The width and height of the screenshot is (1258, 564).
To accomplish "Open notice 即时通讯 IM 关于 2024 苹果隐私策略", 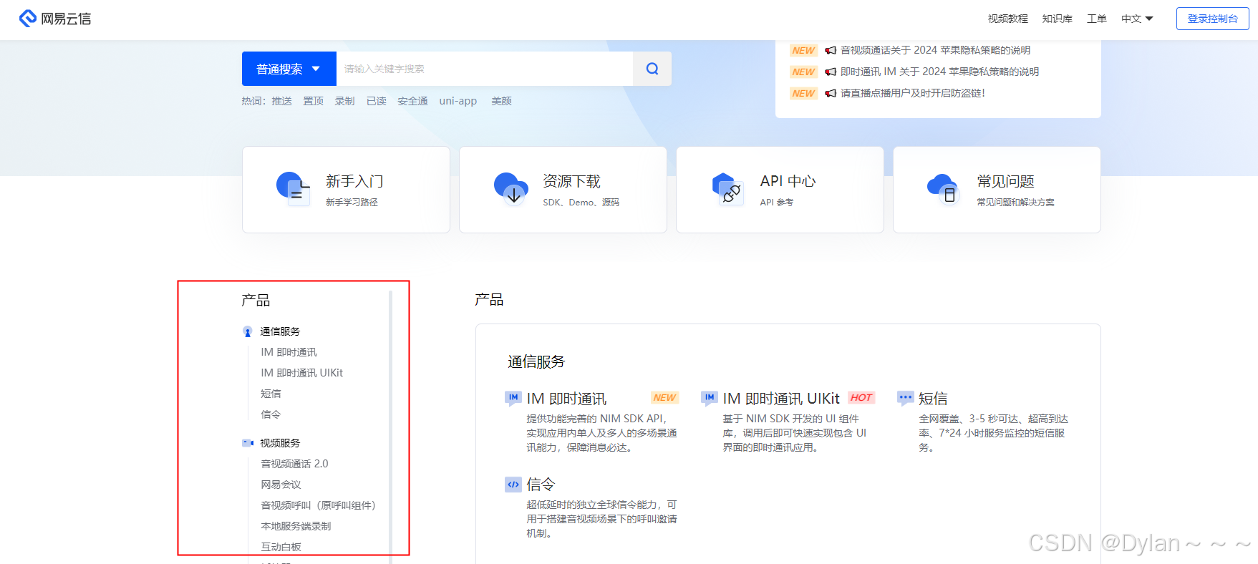I will click(x=939, y=72).
